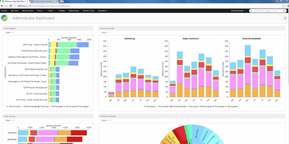This screenshot has width=289, height=144.
Task: Click the 3D Printing - Carbon Fiber.pdf bar
Action: 69,45
